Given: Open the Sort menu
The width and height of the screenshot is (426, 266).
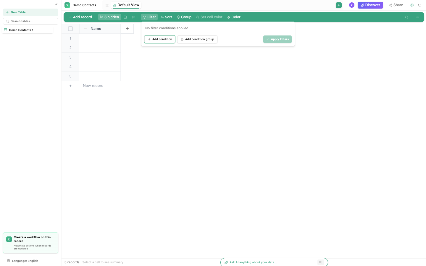Looking at the screenshot, I should point(166,17).
